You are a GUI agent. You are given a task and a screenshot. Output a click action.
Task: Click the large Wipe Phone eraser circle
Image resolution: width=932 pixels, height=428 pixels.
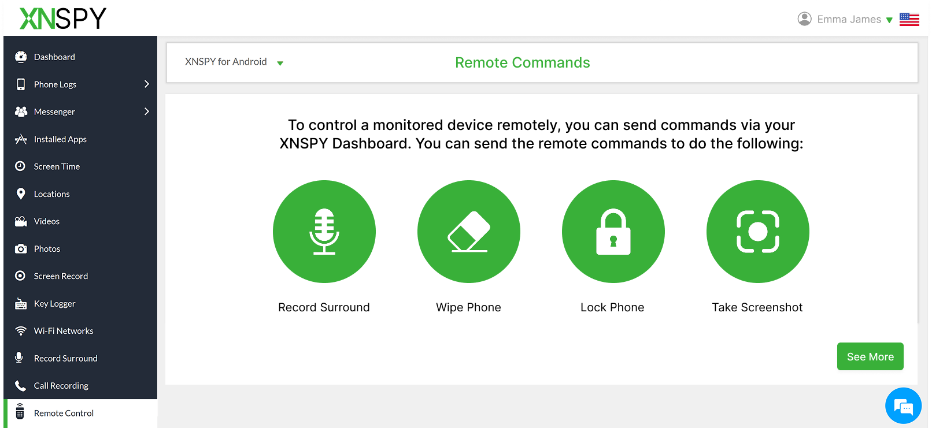[469, 232]
